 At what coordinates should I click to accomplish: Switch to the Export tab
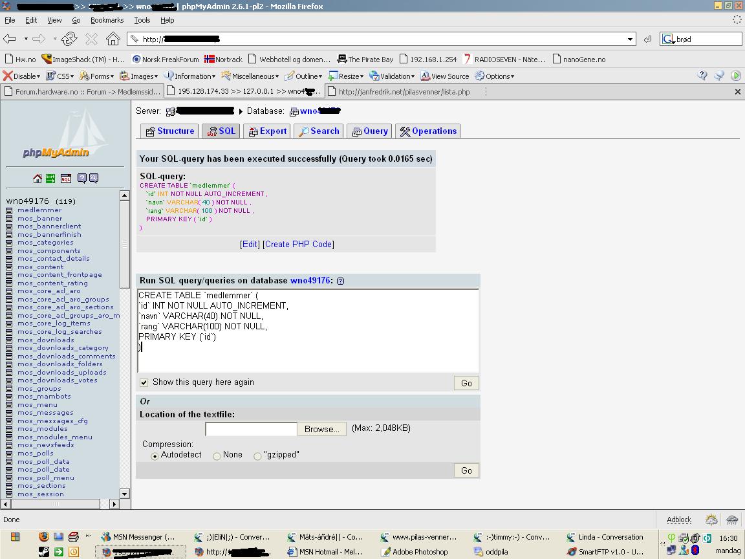point(268,131)
